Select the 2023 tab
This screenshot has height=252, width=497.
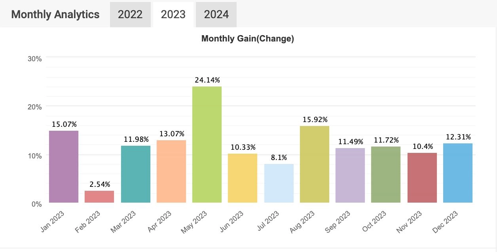(x=173, y=15)
